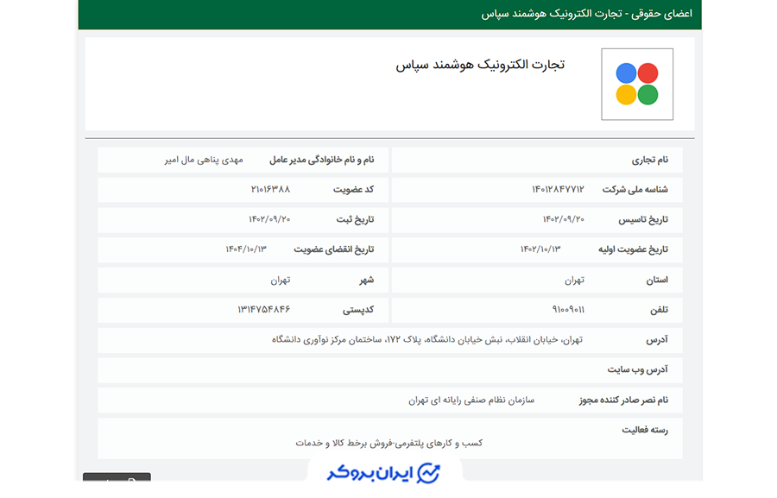Click the Sepas company logo icon

pos(636,82)
